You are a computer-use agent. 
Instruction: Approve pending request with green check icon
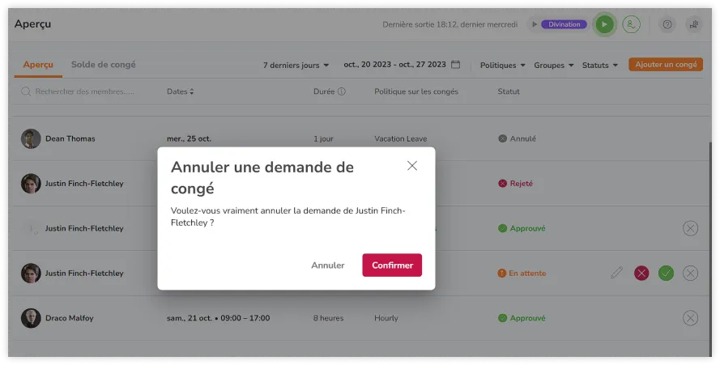(x=666, y=274)
